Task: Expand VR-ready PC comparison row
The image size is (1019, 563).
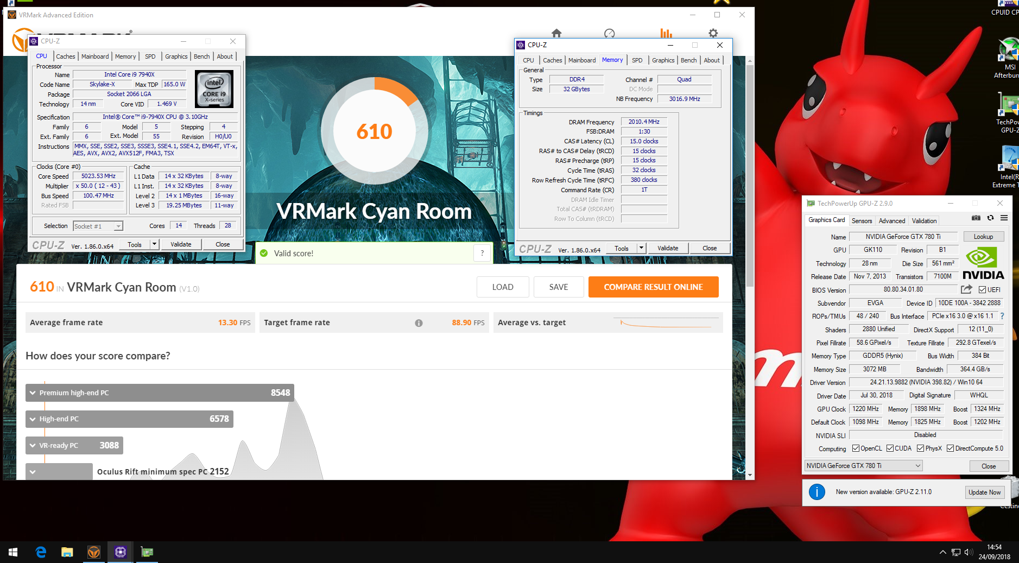Action: coord(74,445)
